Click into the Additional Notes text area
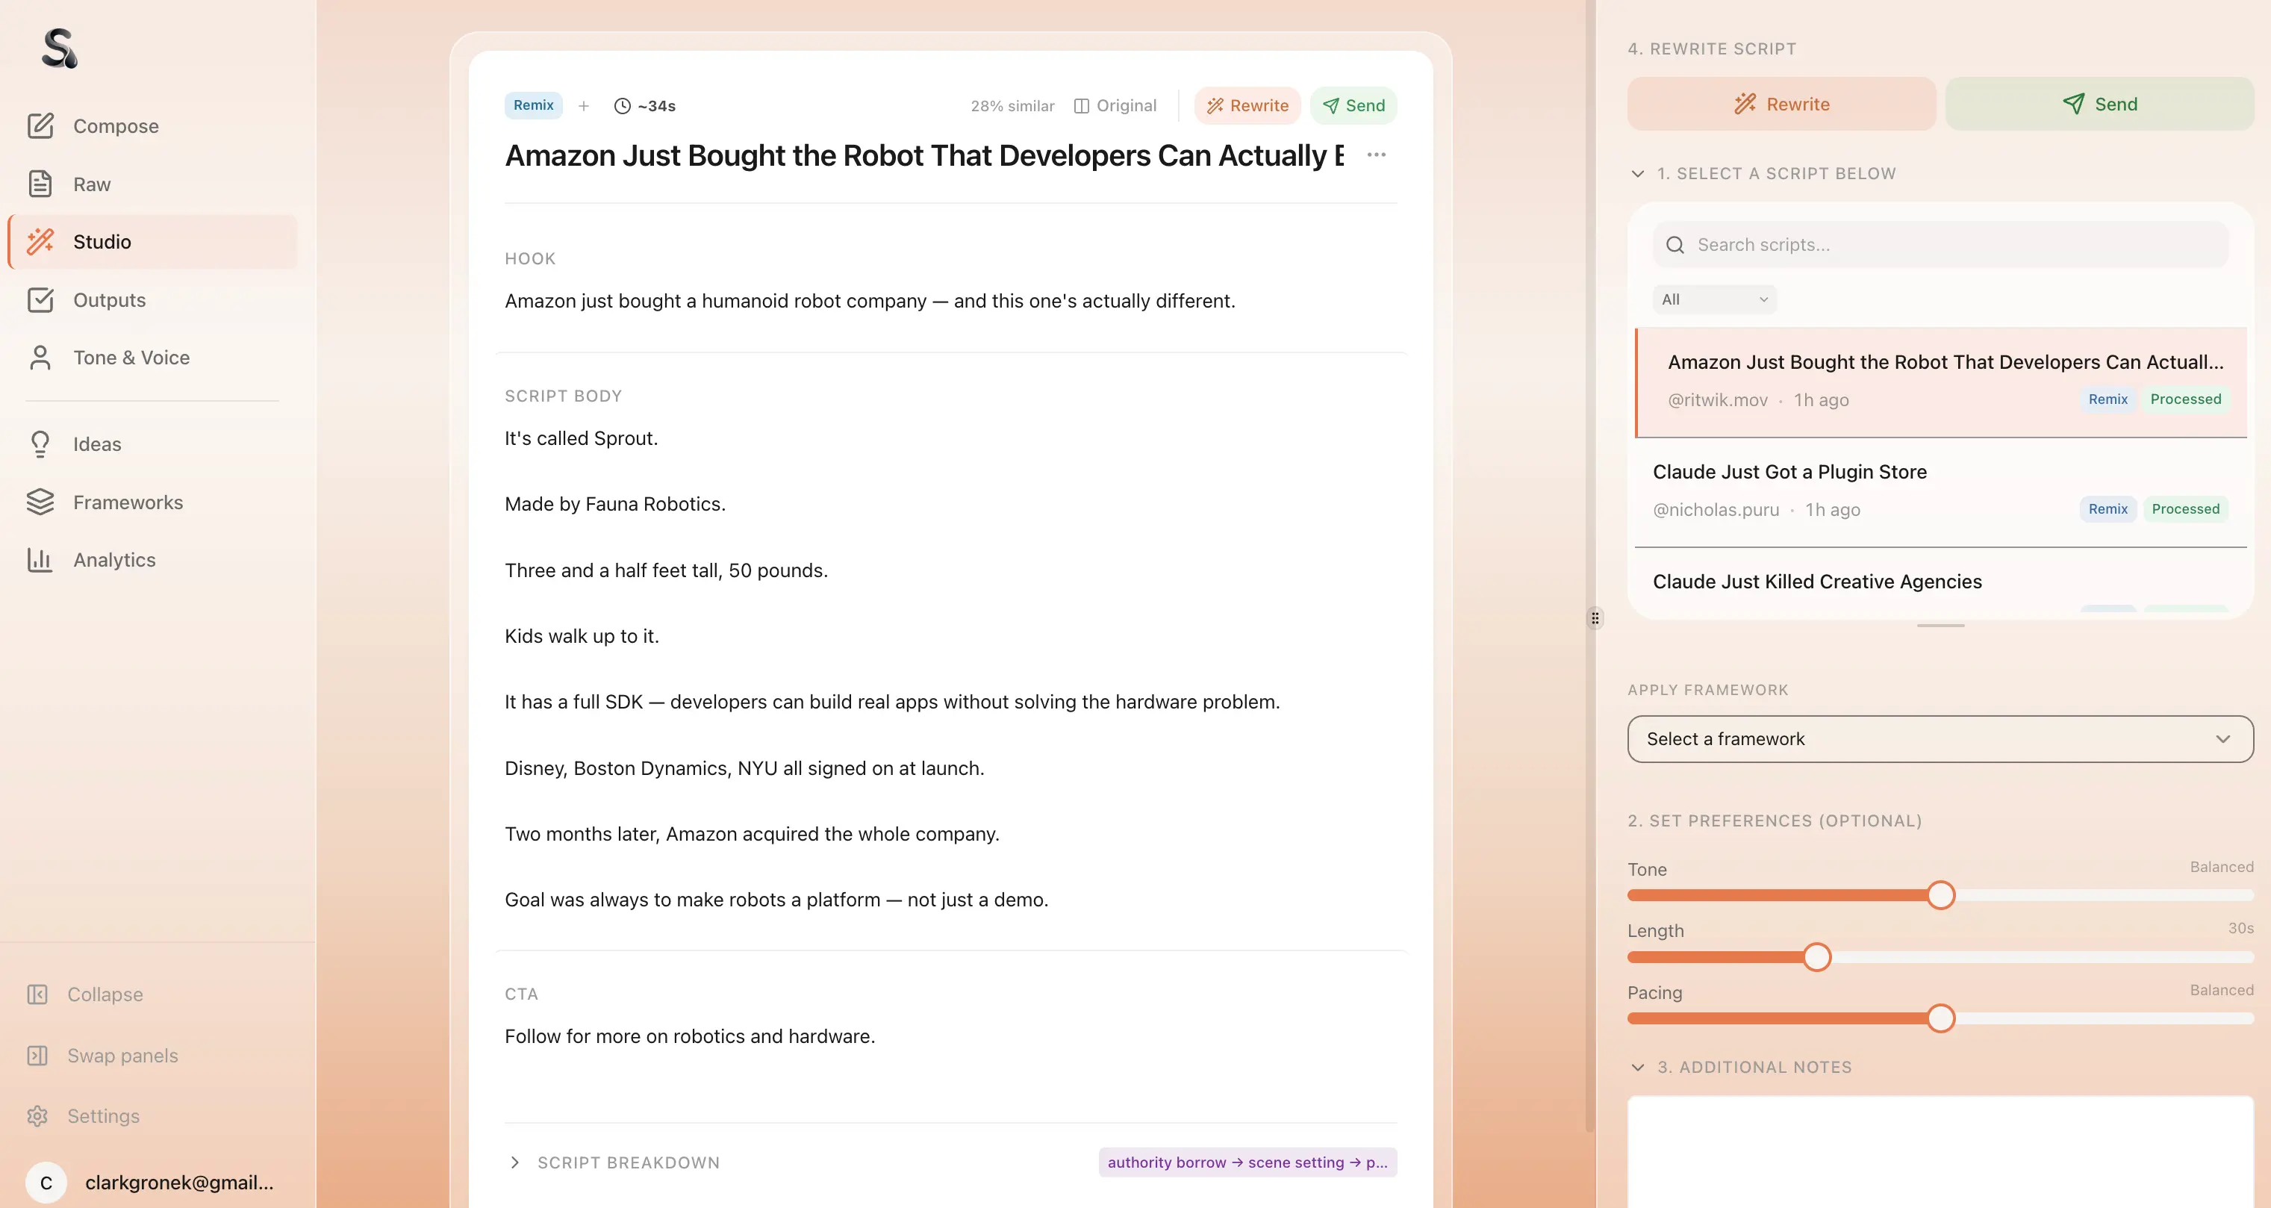 (x=1940, y=1151)
